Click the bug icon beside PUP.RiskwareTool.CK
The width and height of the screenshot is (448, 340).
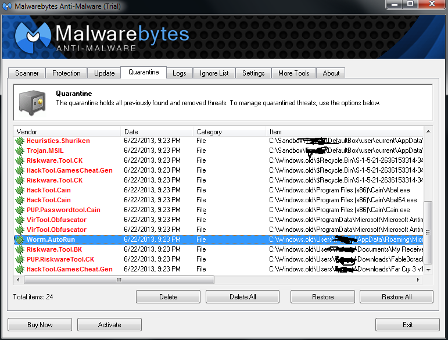pos(20,259)
